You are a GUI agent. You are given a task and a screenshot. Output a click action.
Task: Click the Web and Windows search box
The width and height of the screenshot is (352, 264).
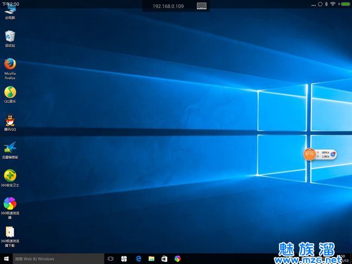(58, 259)
